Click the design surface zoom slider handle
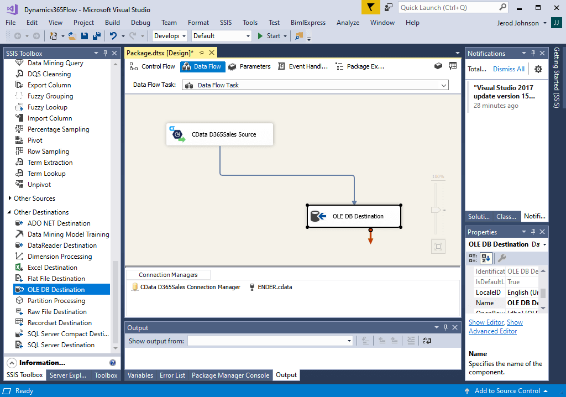 436,210
